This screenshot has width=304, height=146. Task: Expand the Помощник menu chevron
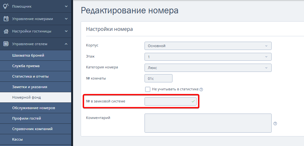[x=66, y=6]
